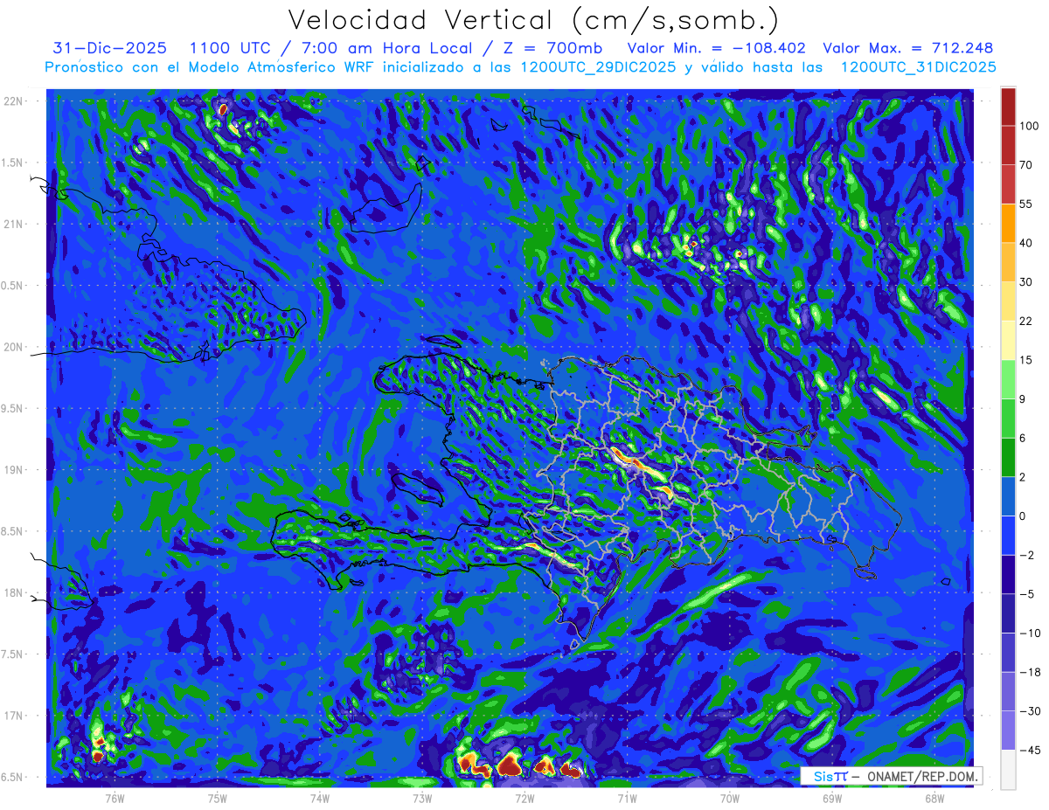Click the "55" value on color scale

1026,204
